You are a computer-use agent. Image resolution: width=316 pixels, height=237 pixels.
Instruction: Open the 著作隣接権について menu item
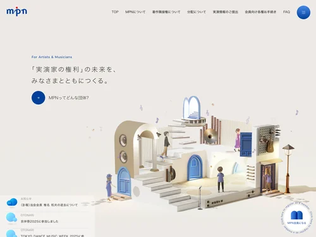(x=166, y=12)
